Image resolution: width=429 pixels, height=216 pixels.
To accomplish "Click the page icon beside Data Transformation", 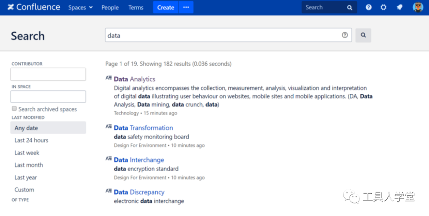I will coord(109,127).
